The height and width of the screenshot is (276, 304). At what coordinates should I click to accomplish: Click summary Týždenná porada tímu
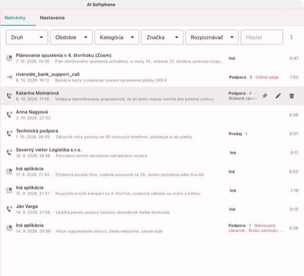130,174
